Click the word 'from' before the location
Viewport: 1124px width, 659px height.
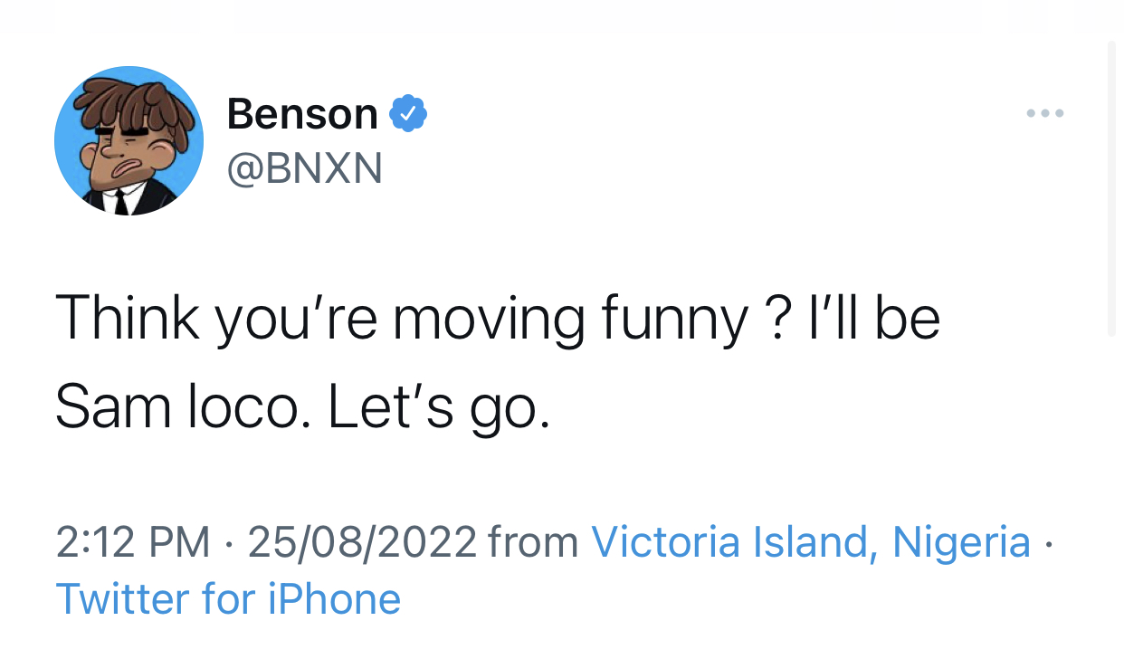533,542
